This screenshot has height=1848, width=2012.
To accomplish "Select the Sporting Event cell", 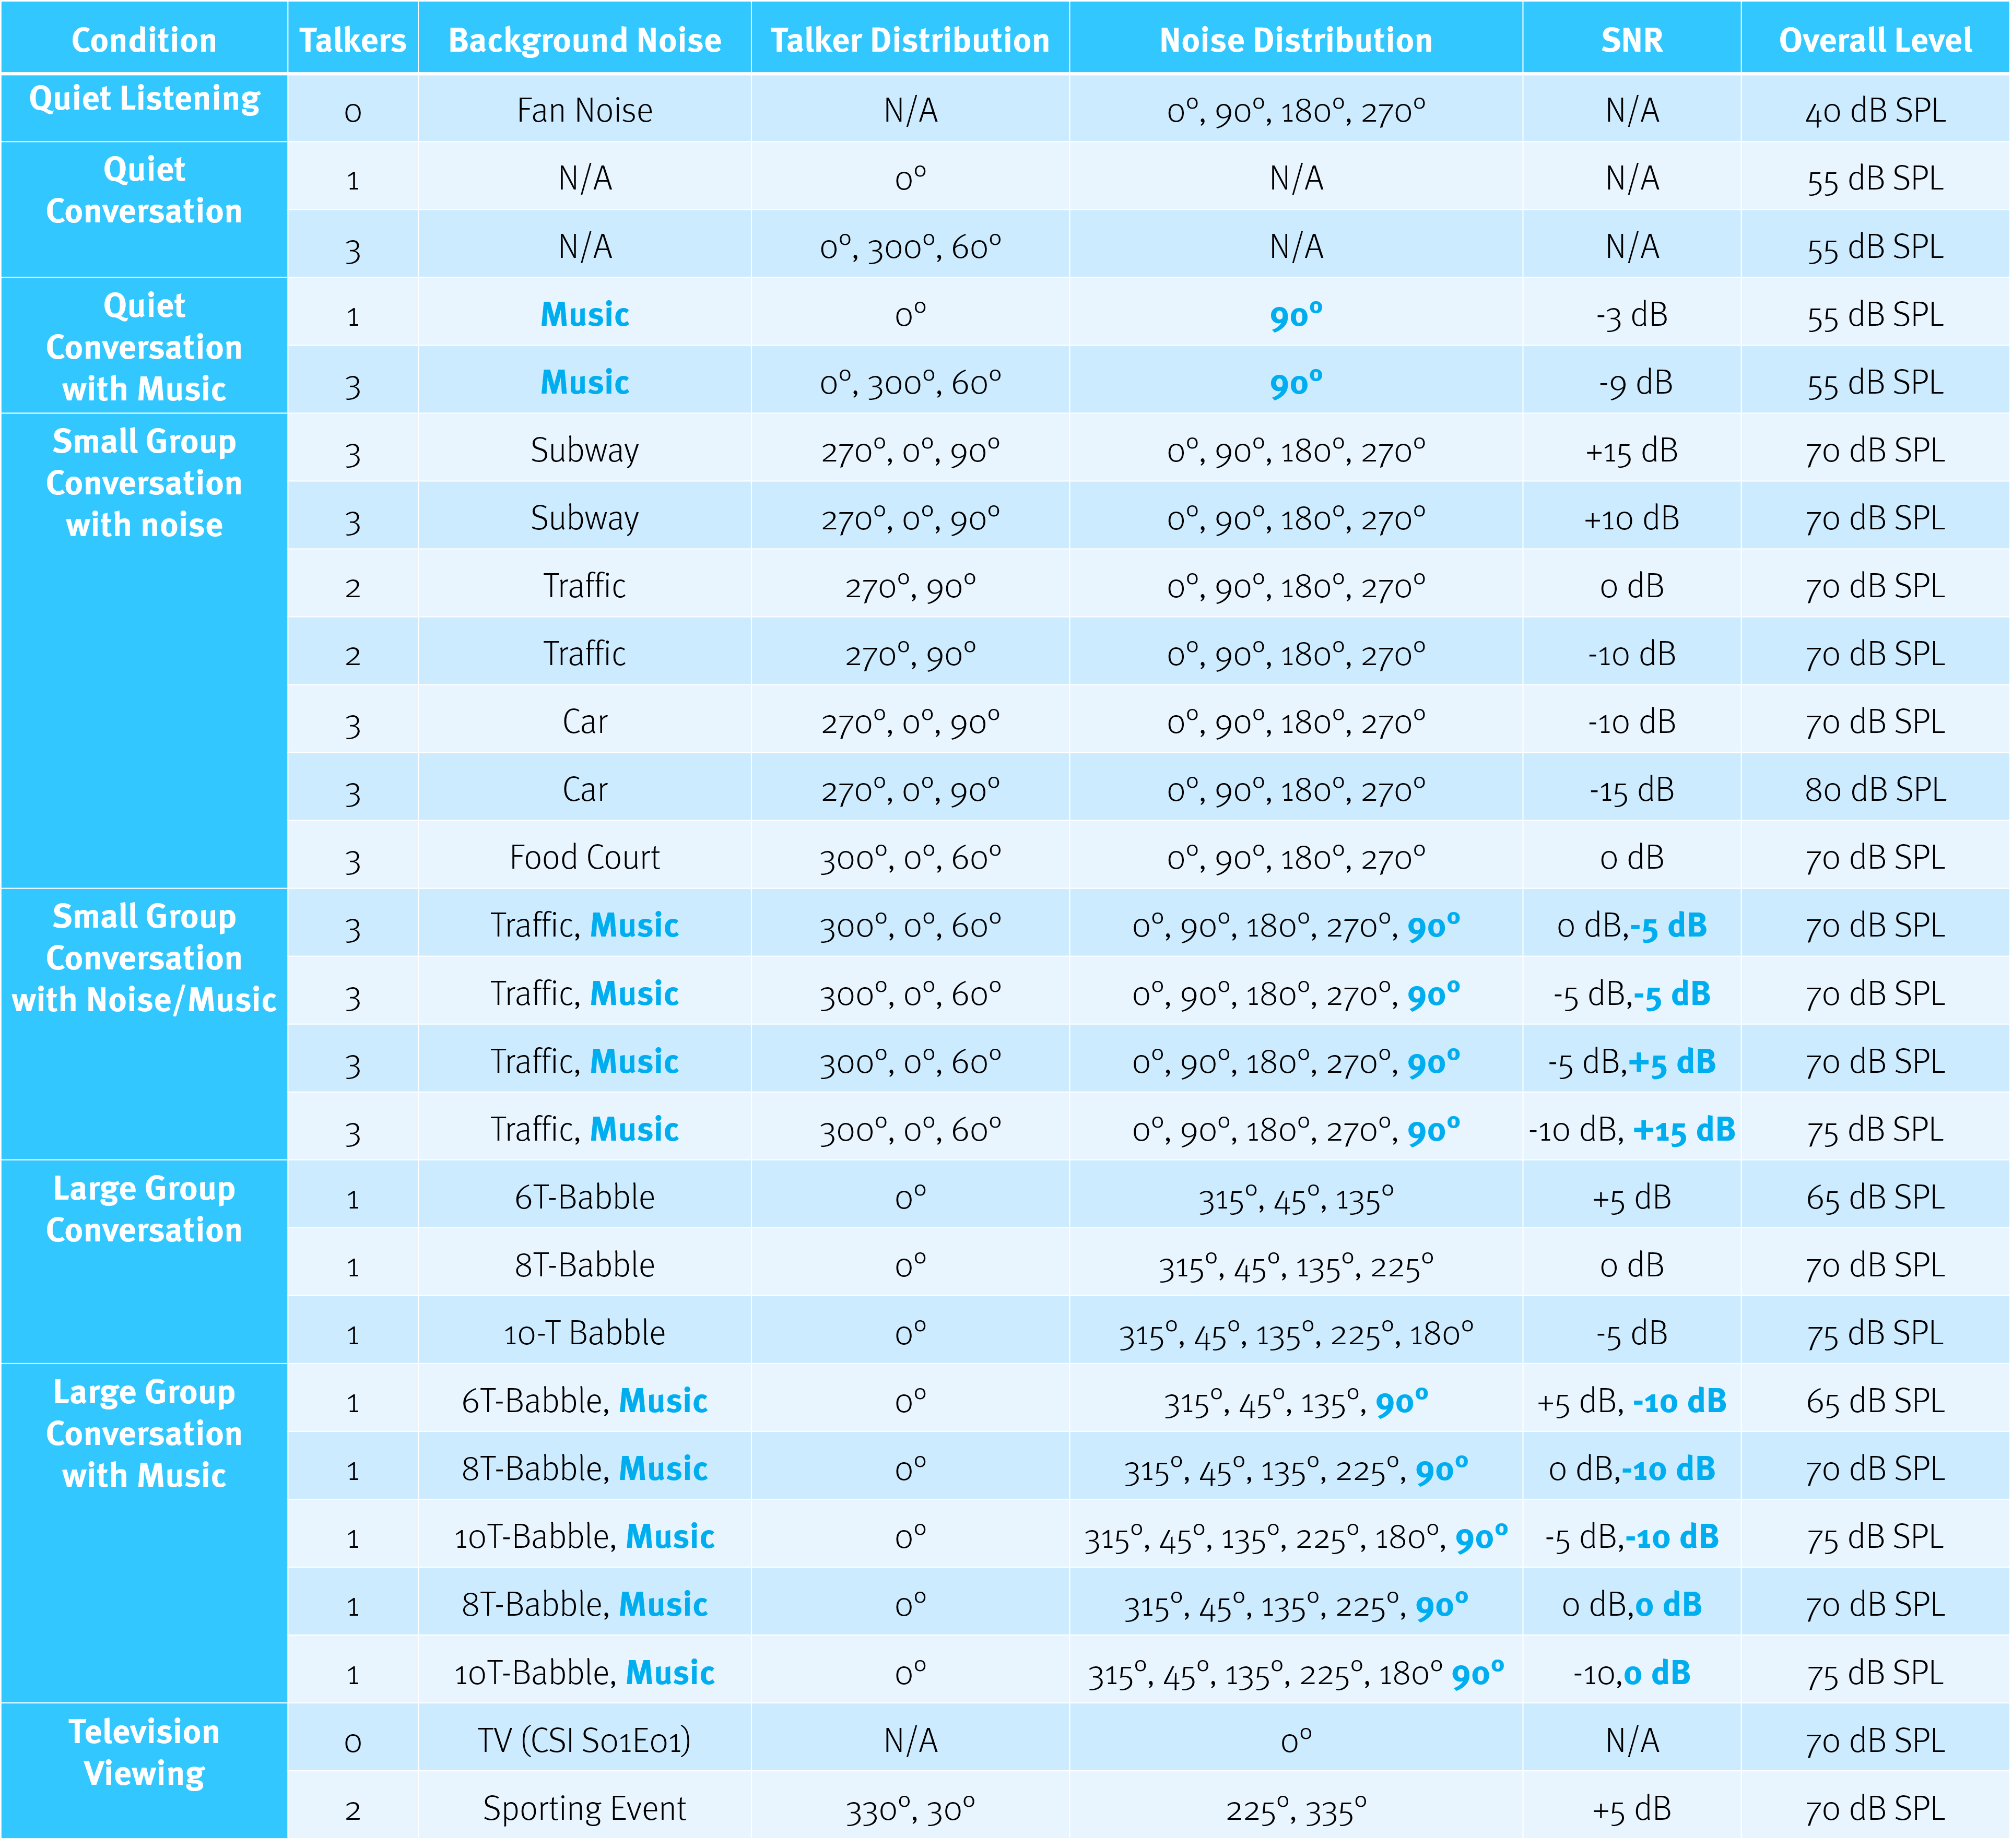I will pyautogui.click(x=584, y=1808).
